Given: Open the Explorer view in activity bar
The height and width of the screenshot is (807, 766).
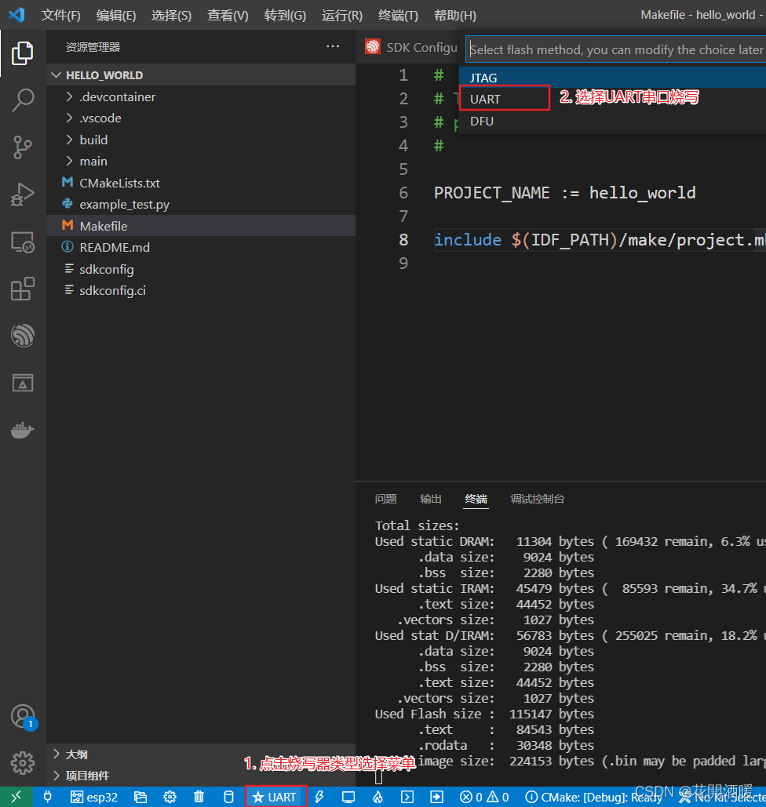Looking at the screenshot, I should tap(22, 53).
